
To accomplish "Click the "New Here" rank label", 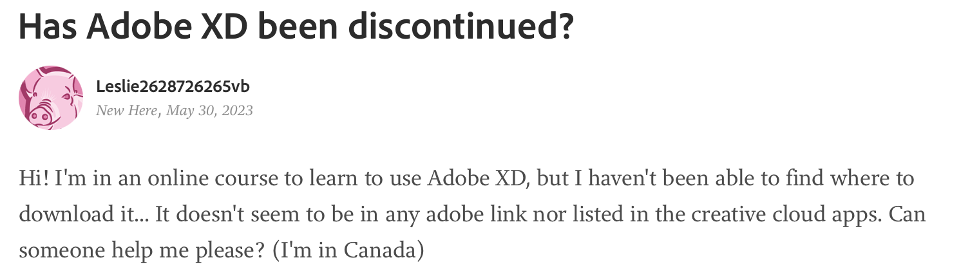I will coord(126,111).
